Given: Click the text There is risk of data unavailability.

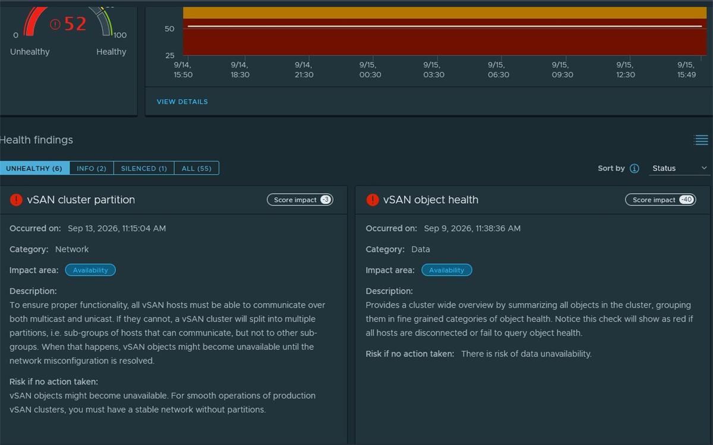Looking at the screenshot, I should (526, 354).
